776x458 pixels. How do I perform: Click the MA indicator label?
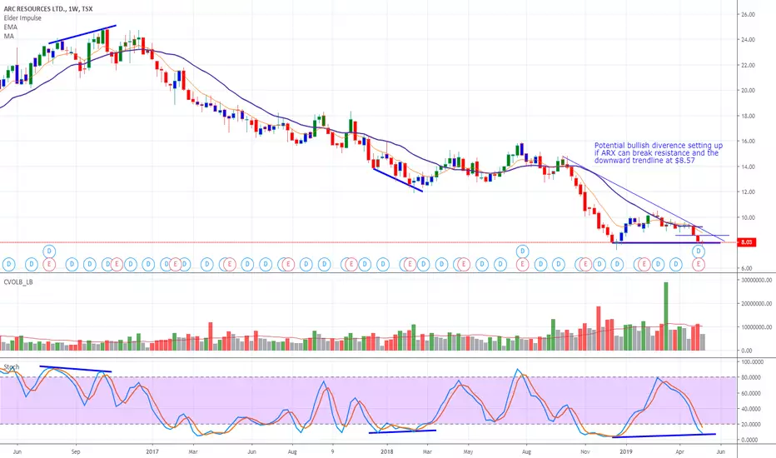(x=9, y=36)
